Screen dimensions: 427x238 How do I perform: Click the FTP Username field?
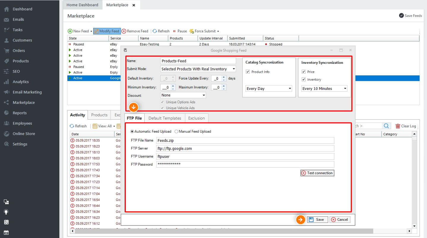[x=245, y=156]
